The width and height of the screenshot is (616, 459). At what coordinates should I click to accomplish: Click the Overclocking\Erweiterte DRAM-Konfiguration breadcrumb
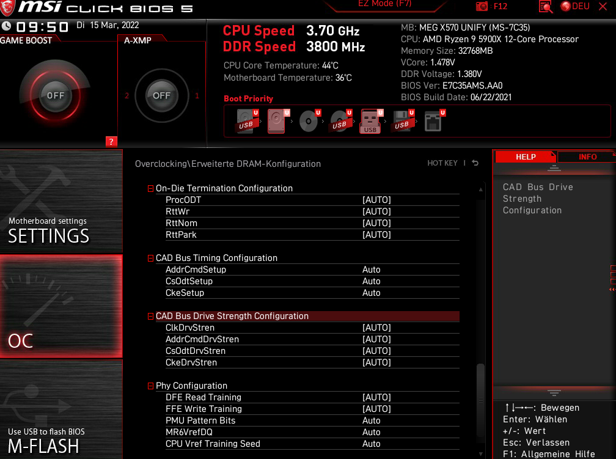pyautogui.click(x=228, y=164)
